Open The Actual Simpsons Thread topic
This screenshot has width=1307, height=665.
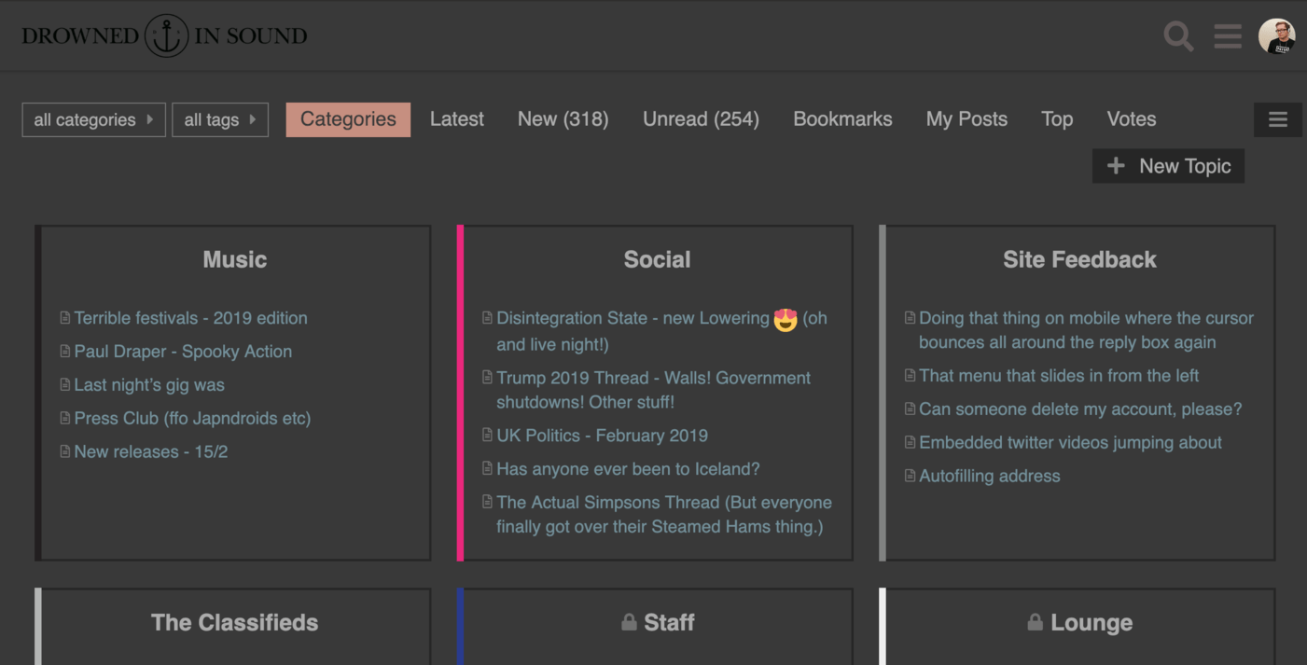pos(664,515)
